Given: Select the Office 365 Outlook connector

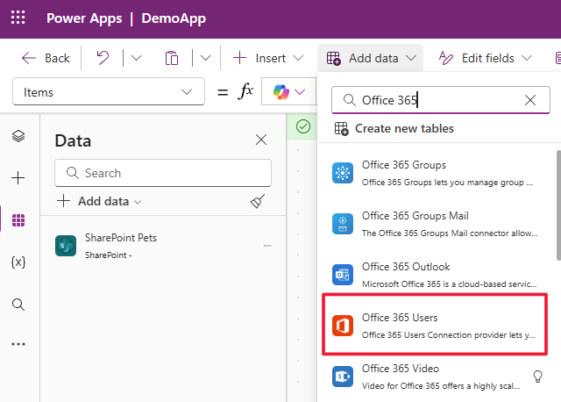Looking at the screenshot, I should pyautogui.click(x=435, y=275).
